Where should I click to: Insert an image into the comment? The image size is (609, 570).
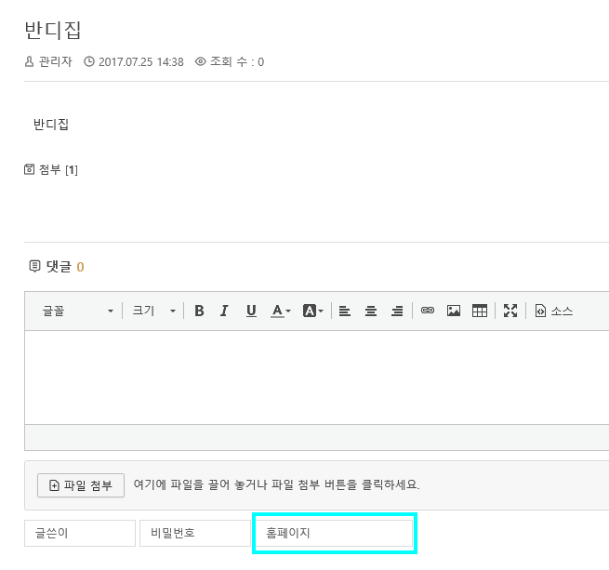pos(454,312)
